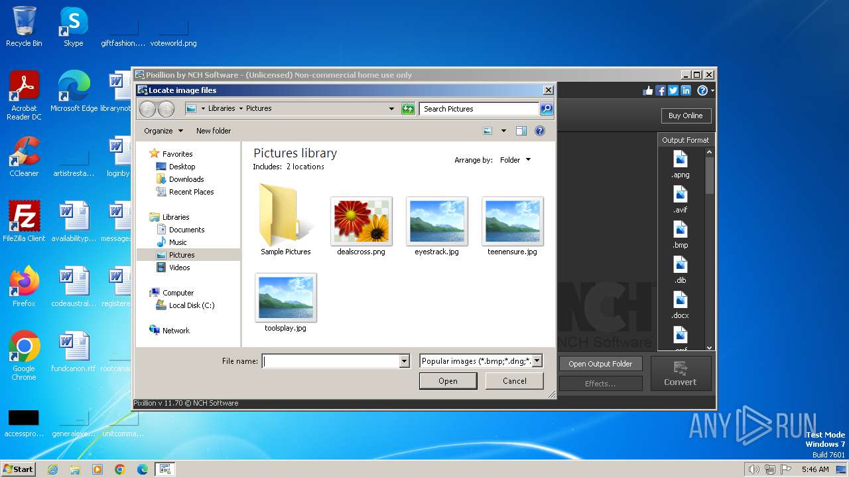
Task: Click the LinkedIn share icon in Pixillion
Action: coord(686,90)
